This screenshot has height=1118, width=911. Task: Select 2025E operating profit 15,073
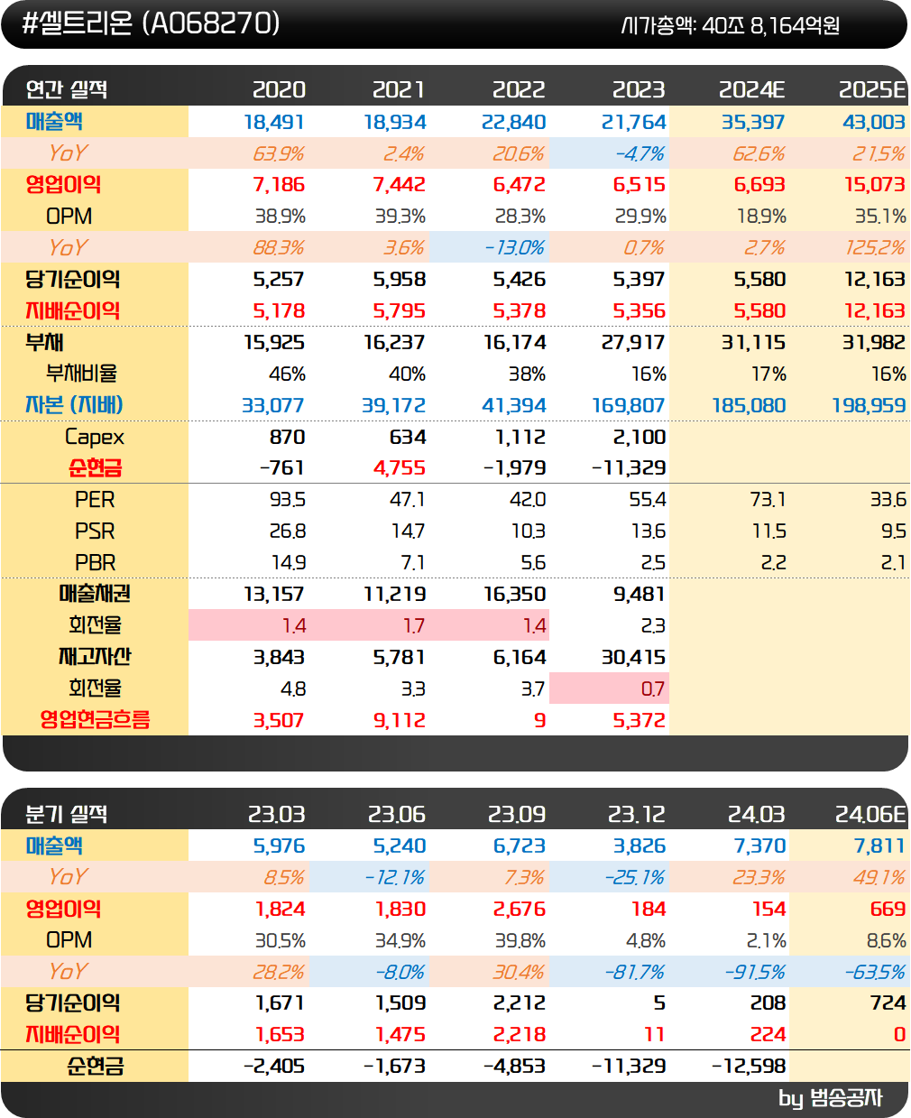click(x=875, y=184)
